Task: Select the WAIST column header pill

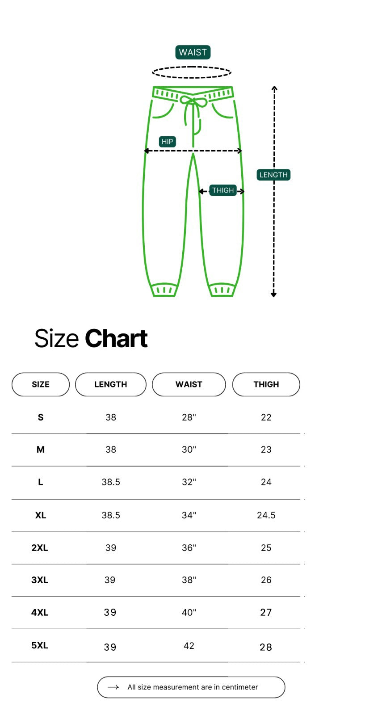Action: click(x=189, y=384)
